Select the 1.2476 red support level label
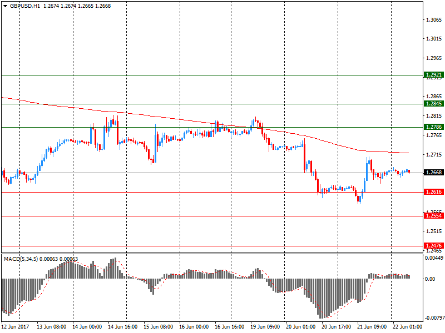This screenshot has height=333, width=445. point(434,246)
